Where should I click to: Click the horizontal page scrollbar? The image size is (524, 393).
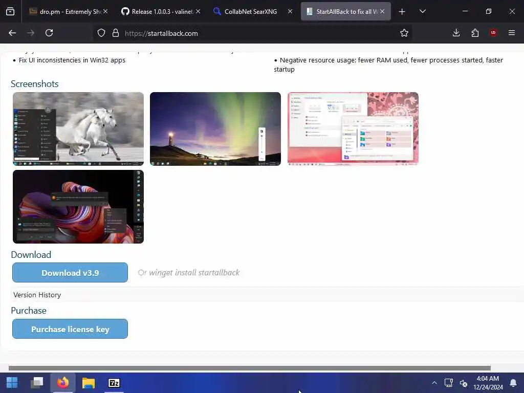249,368
